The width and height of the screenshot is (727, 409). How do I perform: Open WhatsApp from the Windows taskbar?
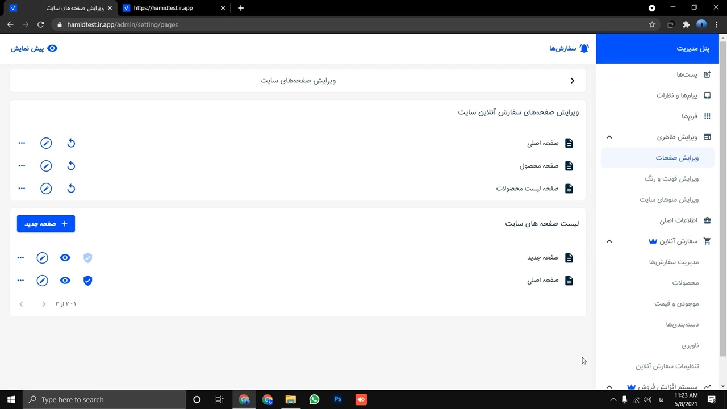click(x=314, y=400)
